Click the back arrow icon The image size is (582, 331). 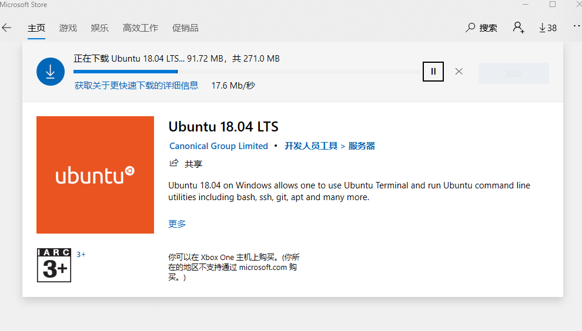(x=6, y=28)
